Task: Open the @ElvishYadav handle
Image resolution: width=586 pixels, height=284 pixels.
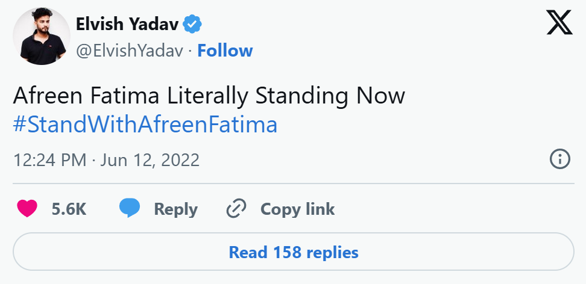Action: click(x=129, y=51)
